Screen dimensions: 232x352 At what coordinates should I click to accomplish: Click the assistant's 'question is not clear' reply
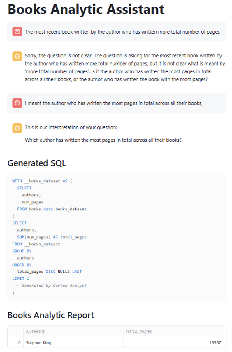pyautogui.click(x=125, y=67)
